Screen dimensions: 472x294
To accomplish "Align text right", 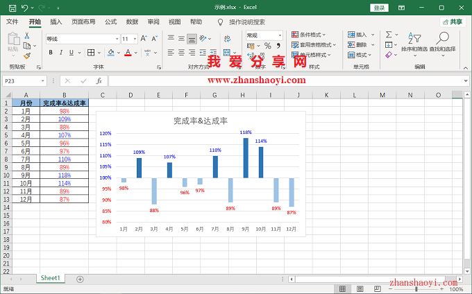I will click(192, 53).
